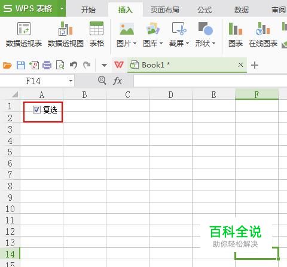
Task: Select column A header
Action: [42, 95]
